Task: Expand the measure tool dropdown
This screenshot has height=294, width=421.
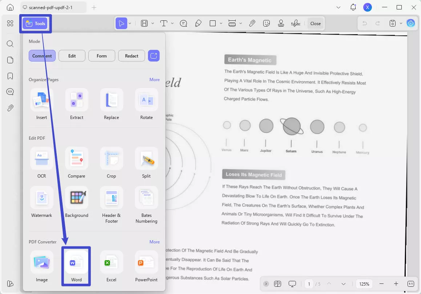Action: click(240, 23)
